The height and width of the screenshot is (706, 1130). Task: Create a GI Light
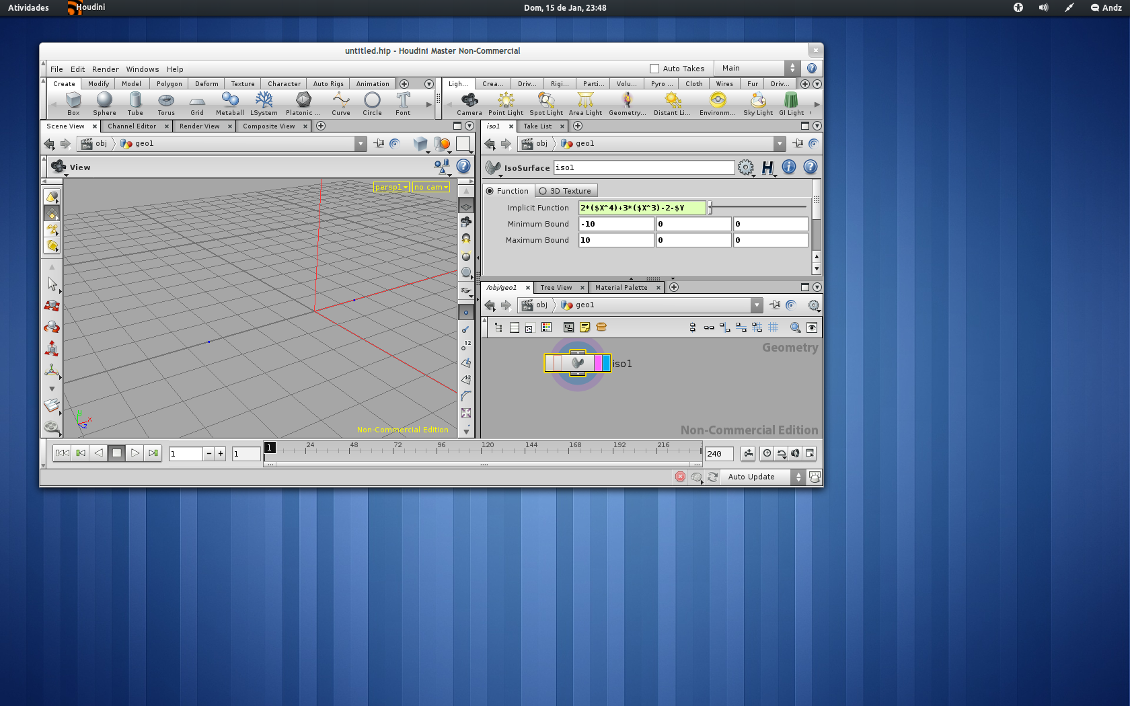tap(791, 104)
